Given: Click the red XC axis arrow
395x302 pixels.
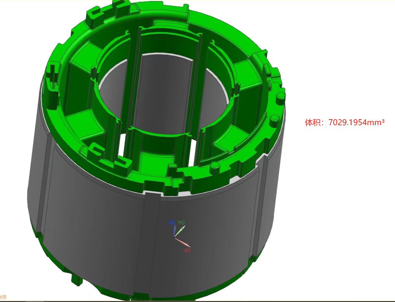Looking at the screenshot, I should click(183, 243).
